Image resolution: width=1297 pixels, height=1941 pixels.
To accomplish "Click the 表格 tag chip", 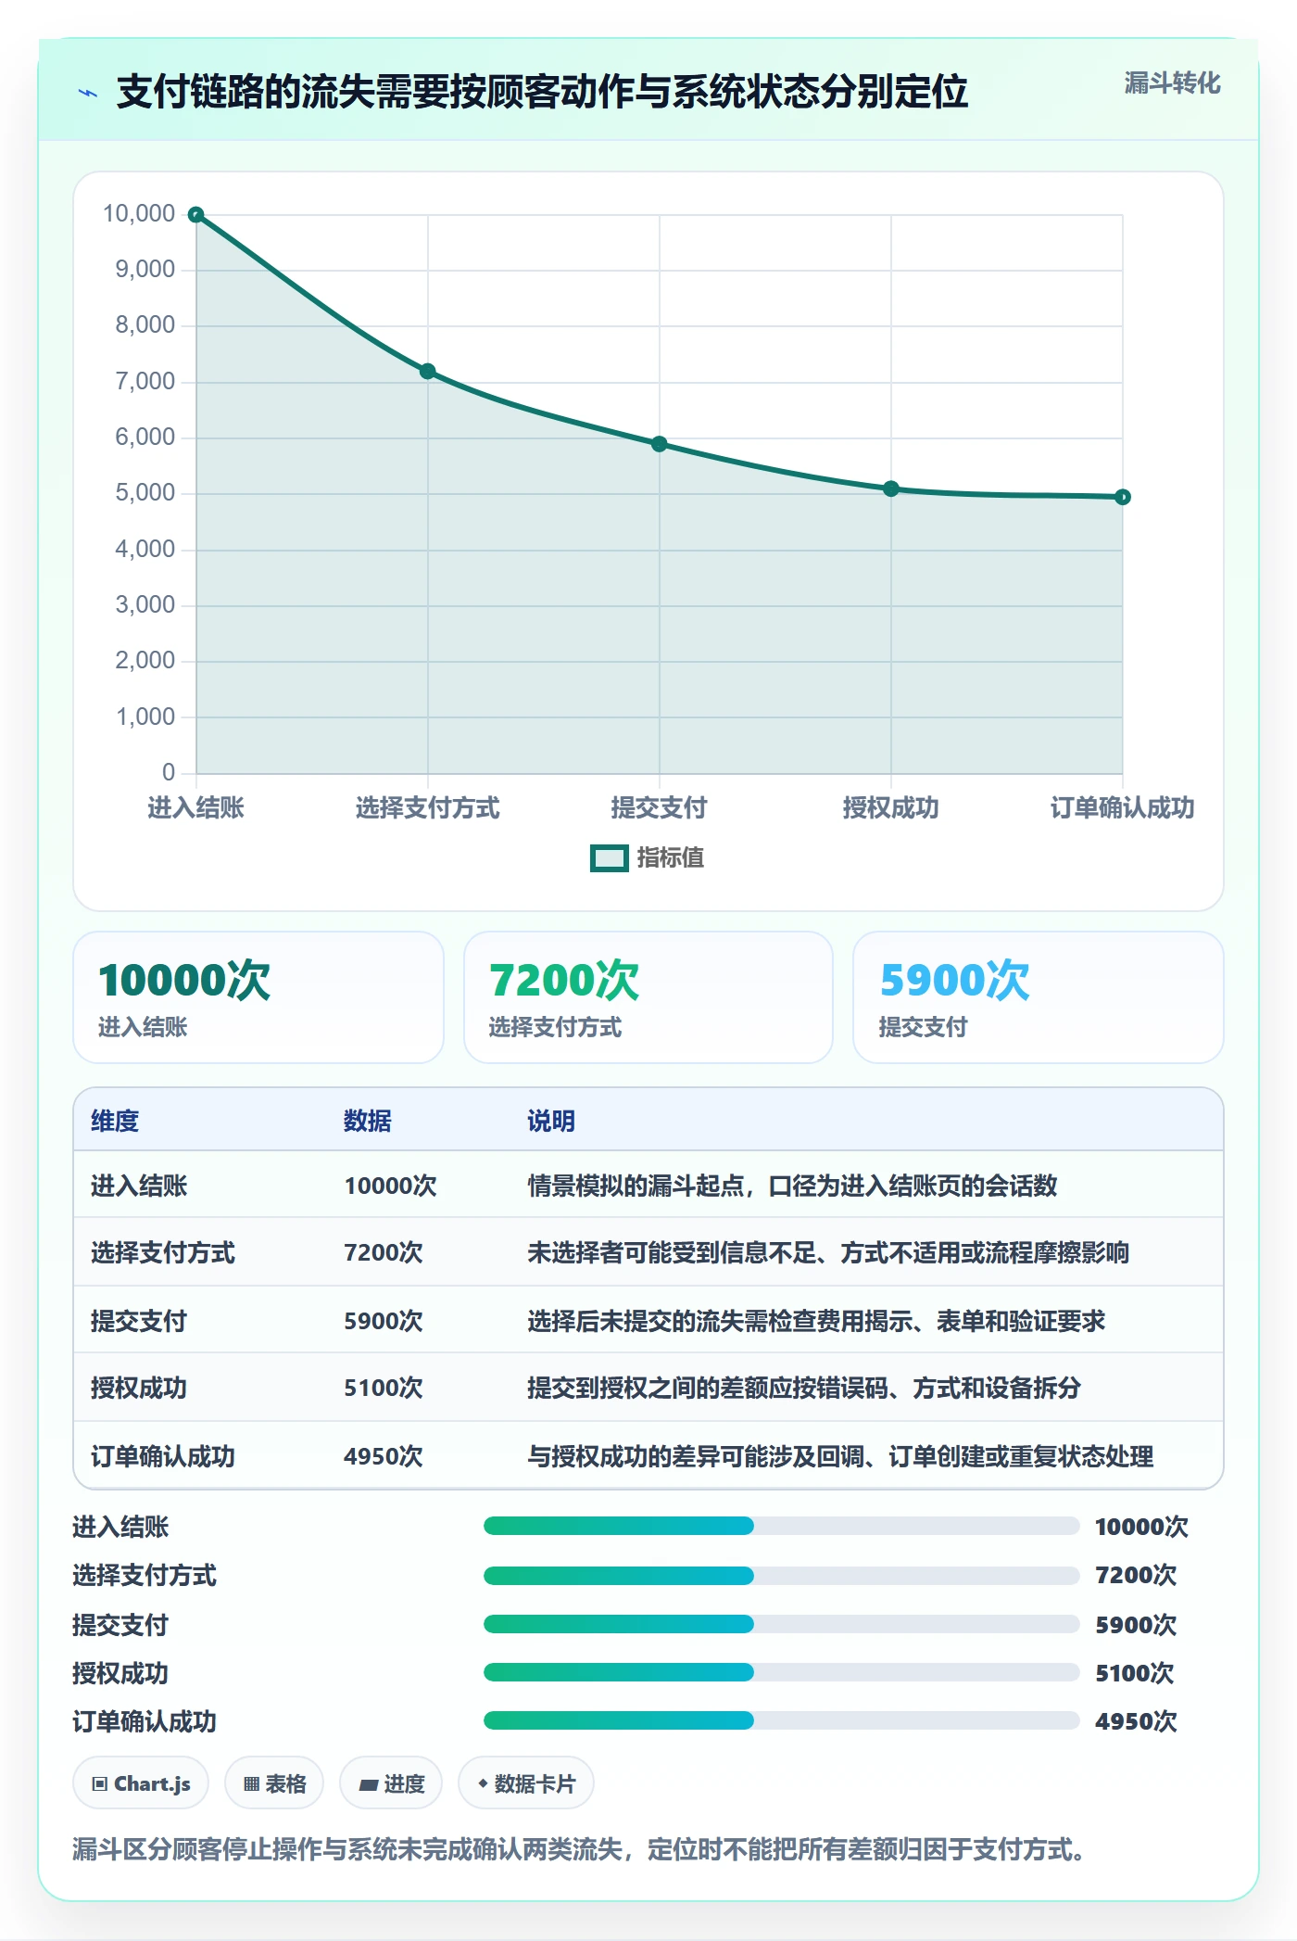I will tap(274, 1783).
